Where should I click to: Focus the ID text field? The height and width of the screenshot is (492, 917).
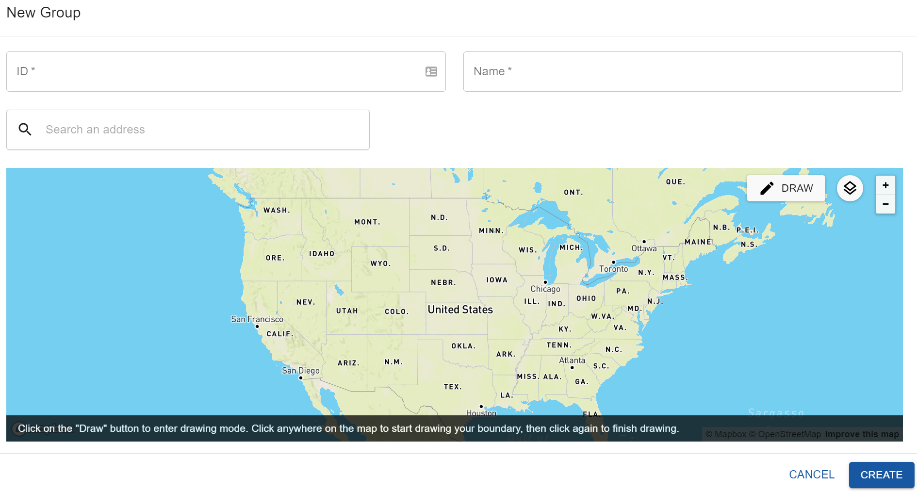213,72
